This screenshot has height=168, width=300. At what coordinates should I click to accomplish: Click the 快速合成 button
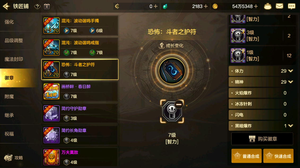click(278, 156)
